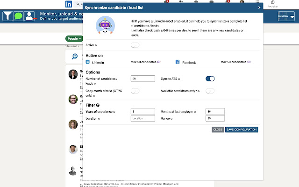Click eye icon beside LinkedIn max candidates

[159, 62]
